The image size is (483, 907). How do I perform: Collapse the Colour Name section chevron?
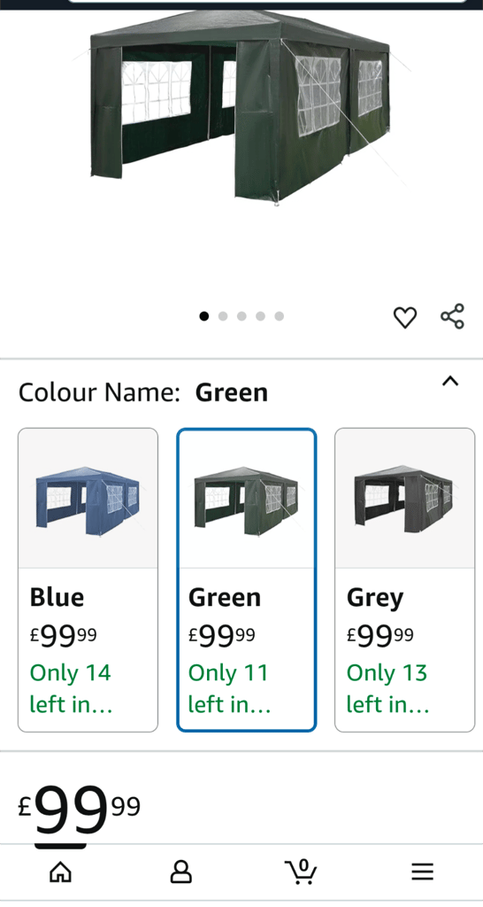click(x=450, y=381)
